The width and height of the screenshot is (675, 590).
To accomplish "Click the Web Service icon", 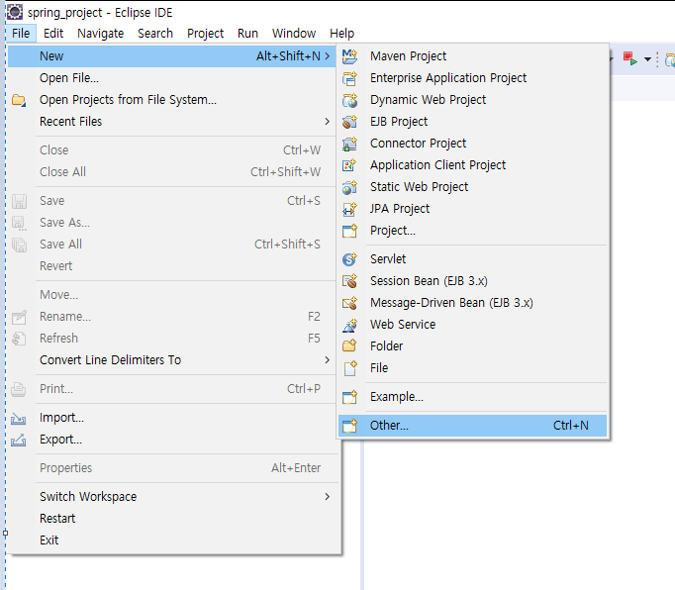I will (x=349, y=325).
